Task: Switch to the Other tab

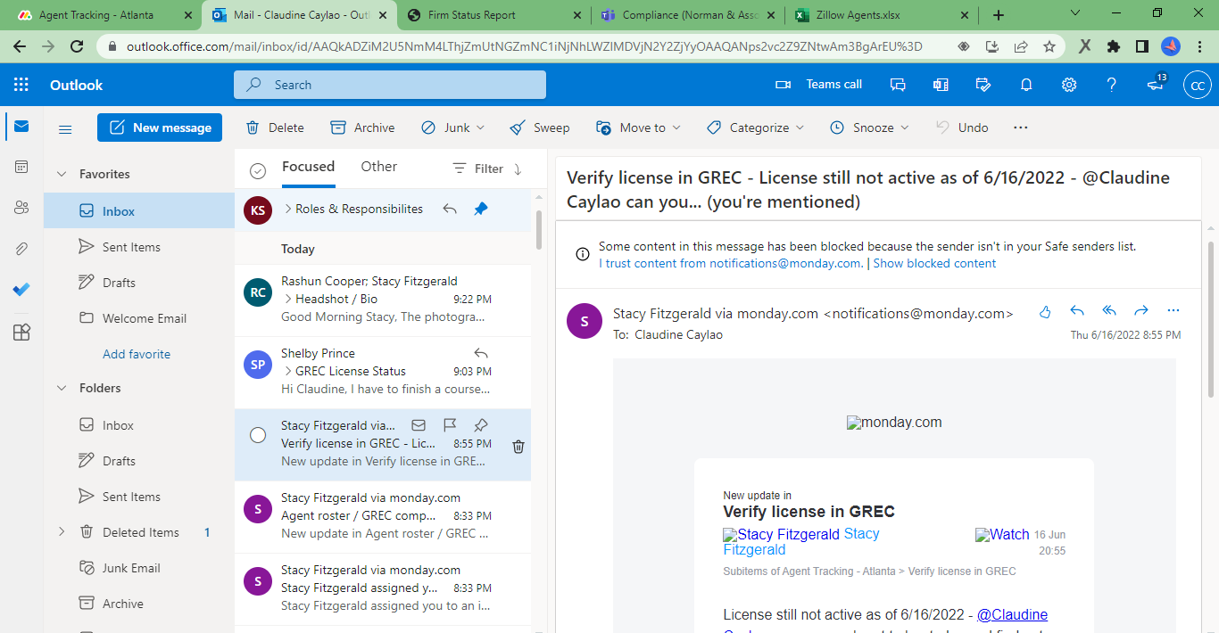Action: (379, 167)
